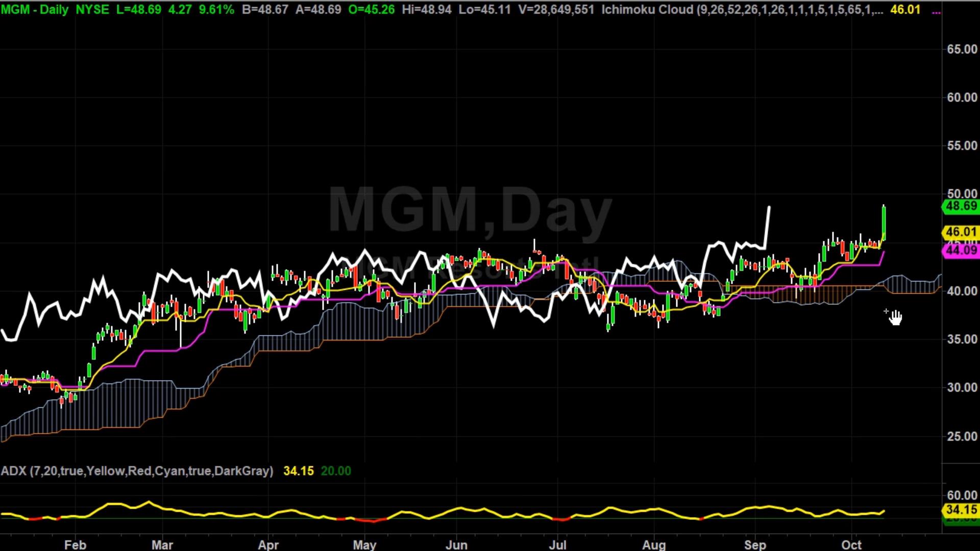This screenshot has height=551, width=980.
Task: Select the last price L=48.69 value
Action: pos(139,10)
